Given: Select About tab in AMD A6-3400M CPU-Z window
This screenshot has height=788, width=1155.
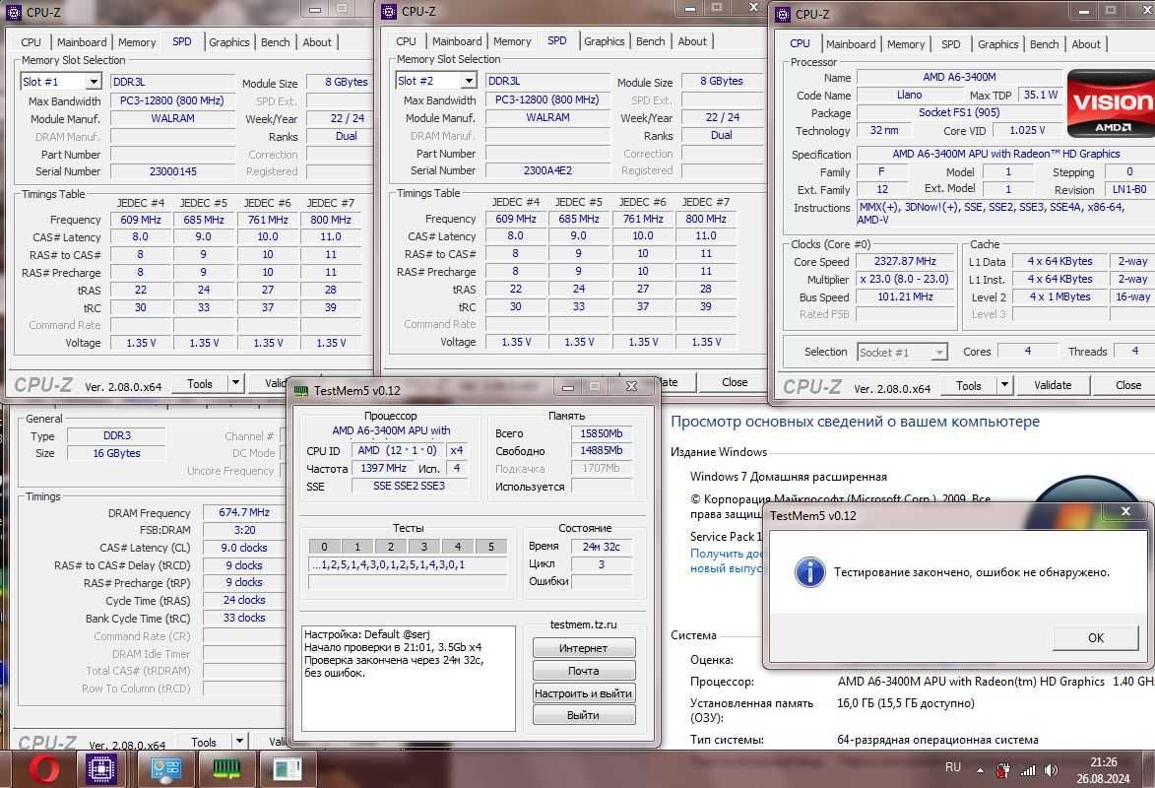Looking at the screenshot, I should (1086, 44).
